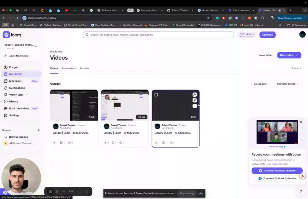Expand Robert Tanase's Workspace dropdown

click(36, 47)
